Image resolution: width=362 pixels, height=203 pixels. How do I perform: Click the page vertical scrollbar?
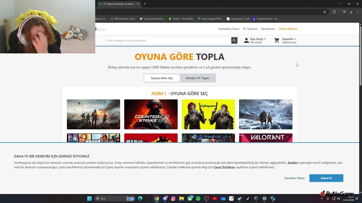pyautogui.click(x=360, y=55)
